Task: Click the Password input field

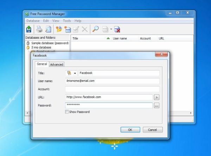Action: (109, 105)
